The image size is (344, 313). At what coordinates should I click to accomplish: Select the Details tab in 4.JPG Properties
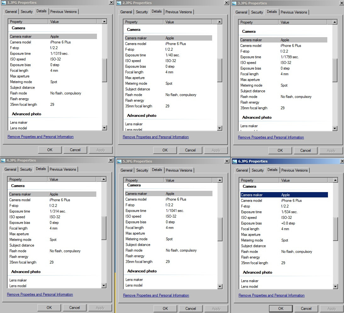tap(41, 169)
